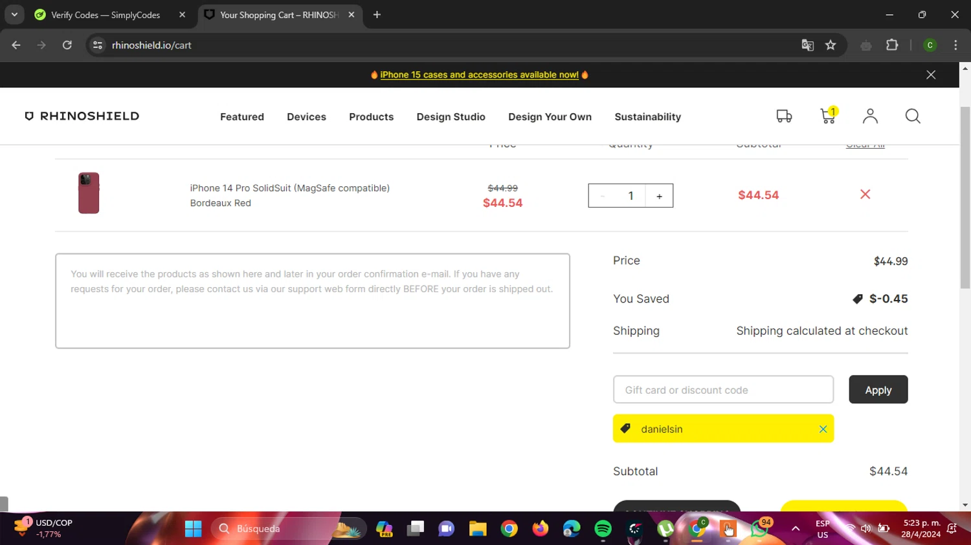Image resolution: width=971 pixels, height=545 pixels.
Task: Open the translate page icon
Action: (x=807, y=45)
